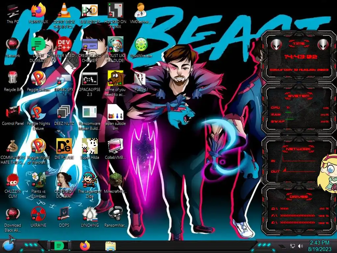The height and width of the screenshot is (253, 337).
Task: Click the NETWORK header in the widget
Action: [x=298, y=149]
